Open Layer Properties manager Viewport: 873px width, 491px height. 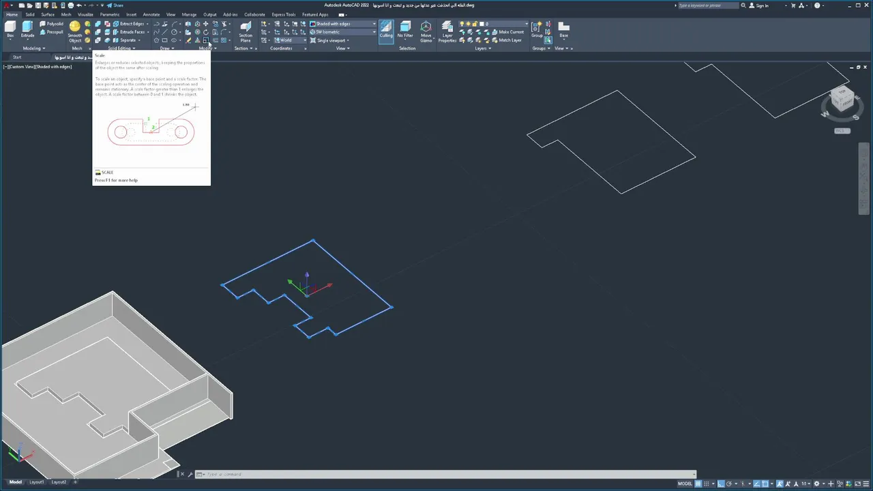click(x=447, y=32)
